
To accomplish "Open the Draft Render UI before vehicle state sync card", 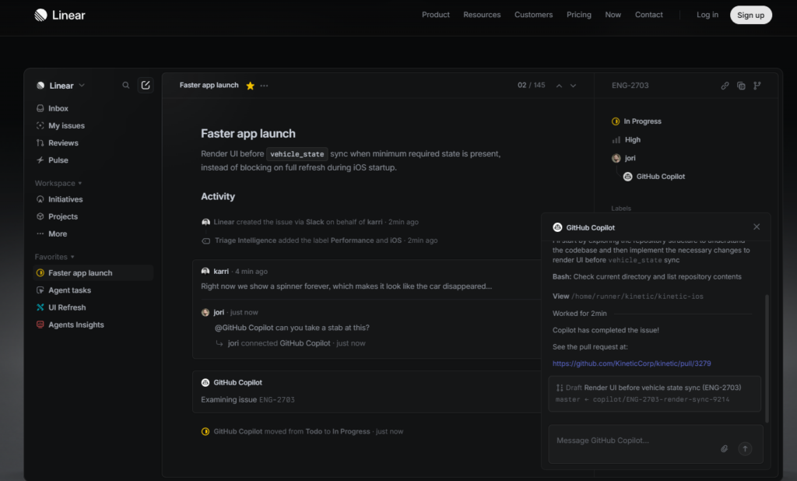I will pyautogui.click(x=655, y=394).
